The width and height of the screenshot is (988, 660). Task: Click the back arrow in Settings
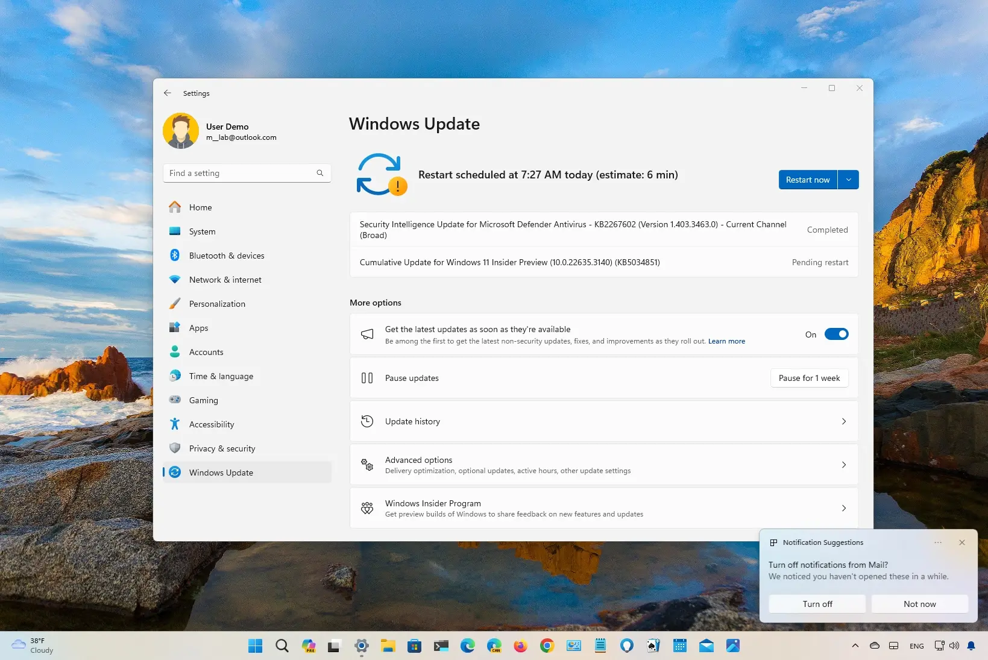(168, 93)
